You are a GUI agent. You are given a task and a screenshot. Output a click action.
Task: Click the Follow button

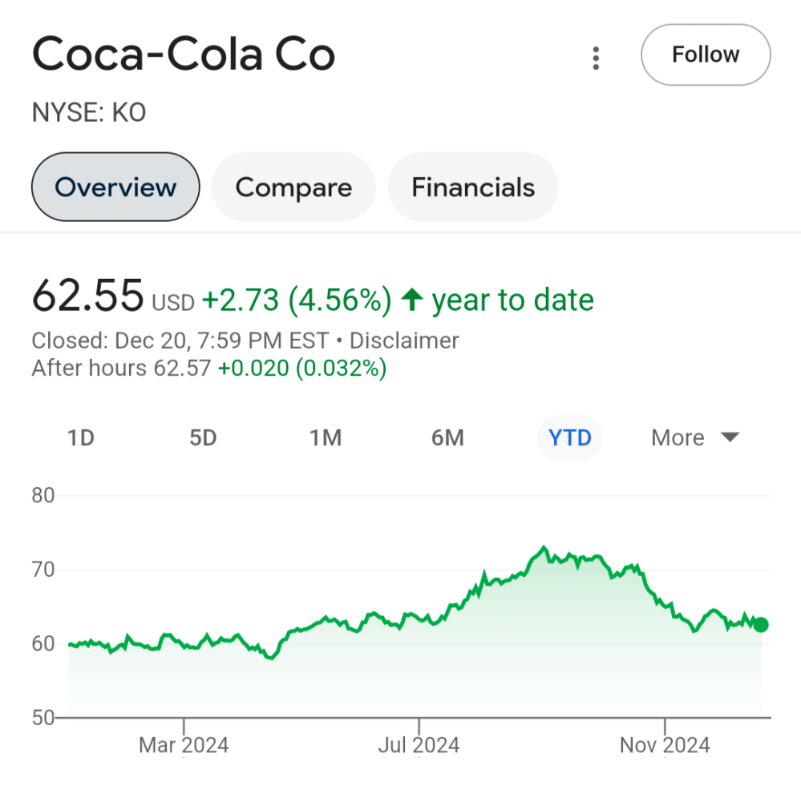click(x=706, y=55)
